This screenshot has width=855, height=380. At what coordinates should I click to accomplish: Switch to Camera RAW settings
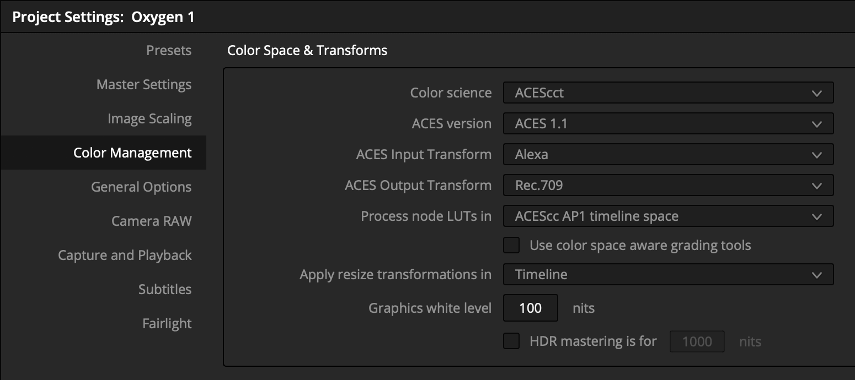click(x=152, y=221)
